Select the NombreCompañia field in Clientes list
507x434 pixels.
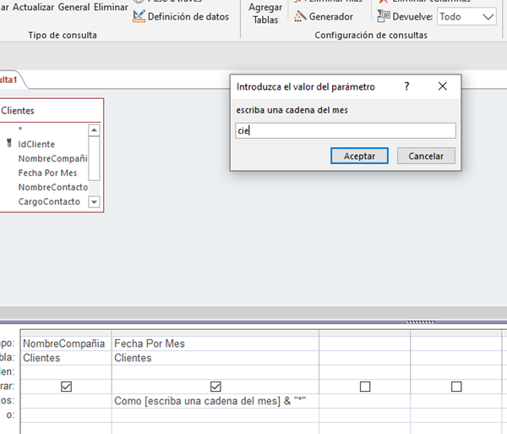(52, 158)
